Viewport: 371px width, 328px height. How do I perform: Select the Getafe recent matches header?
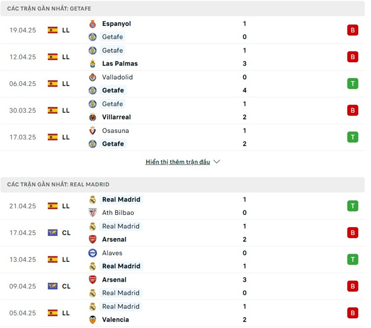coord(49,8)
